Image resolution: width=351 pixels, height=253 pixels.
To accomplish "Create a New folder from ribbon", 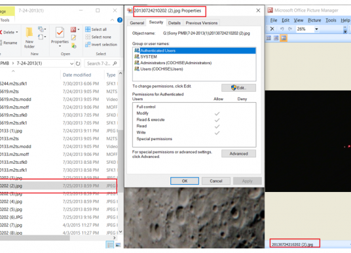I will [29, 37].
